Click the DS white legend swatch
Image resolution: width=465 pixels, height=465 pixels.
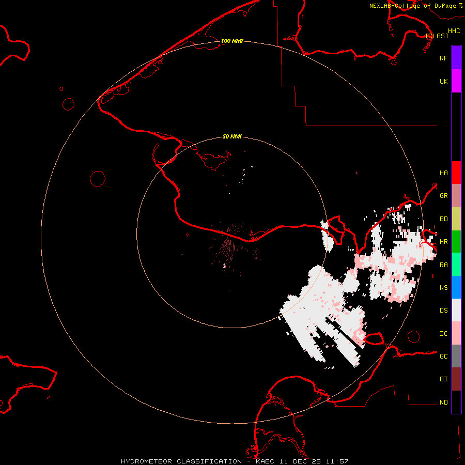[x=456, y=310]
